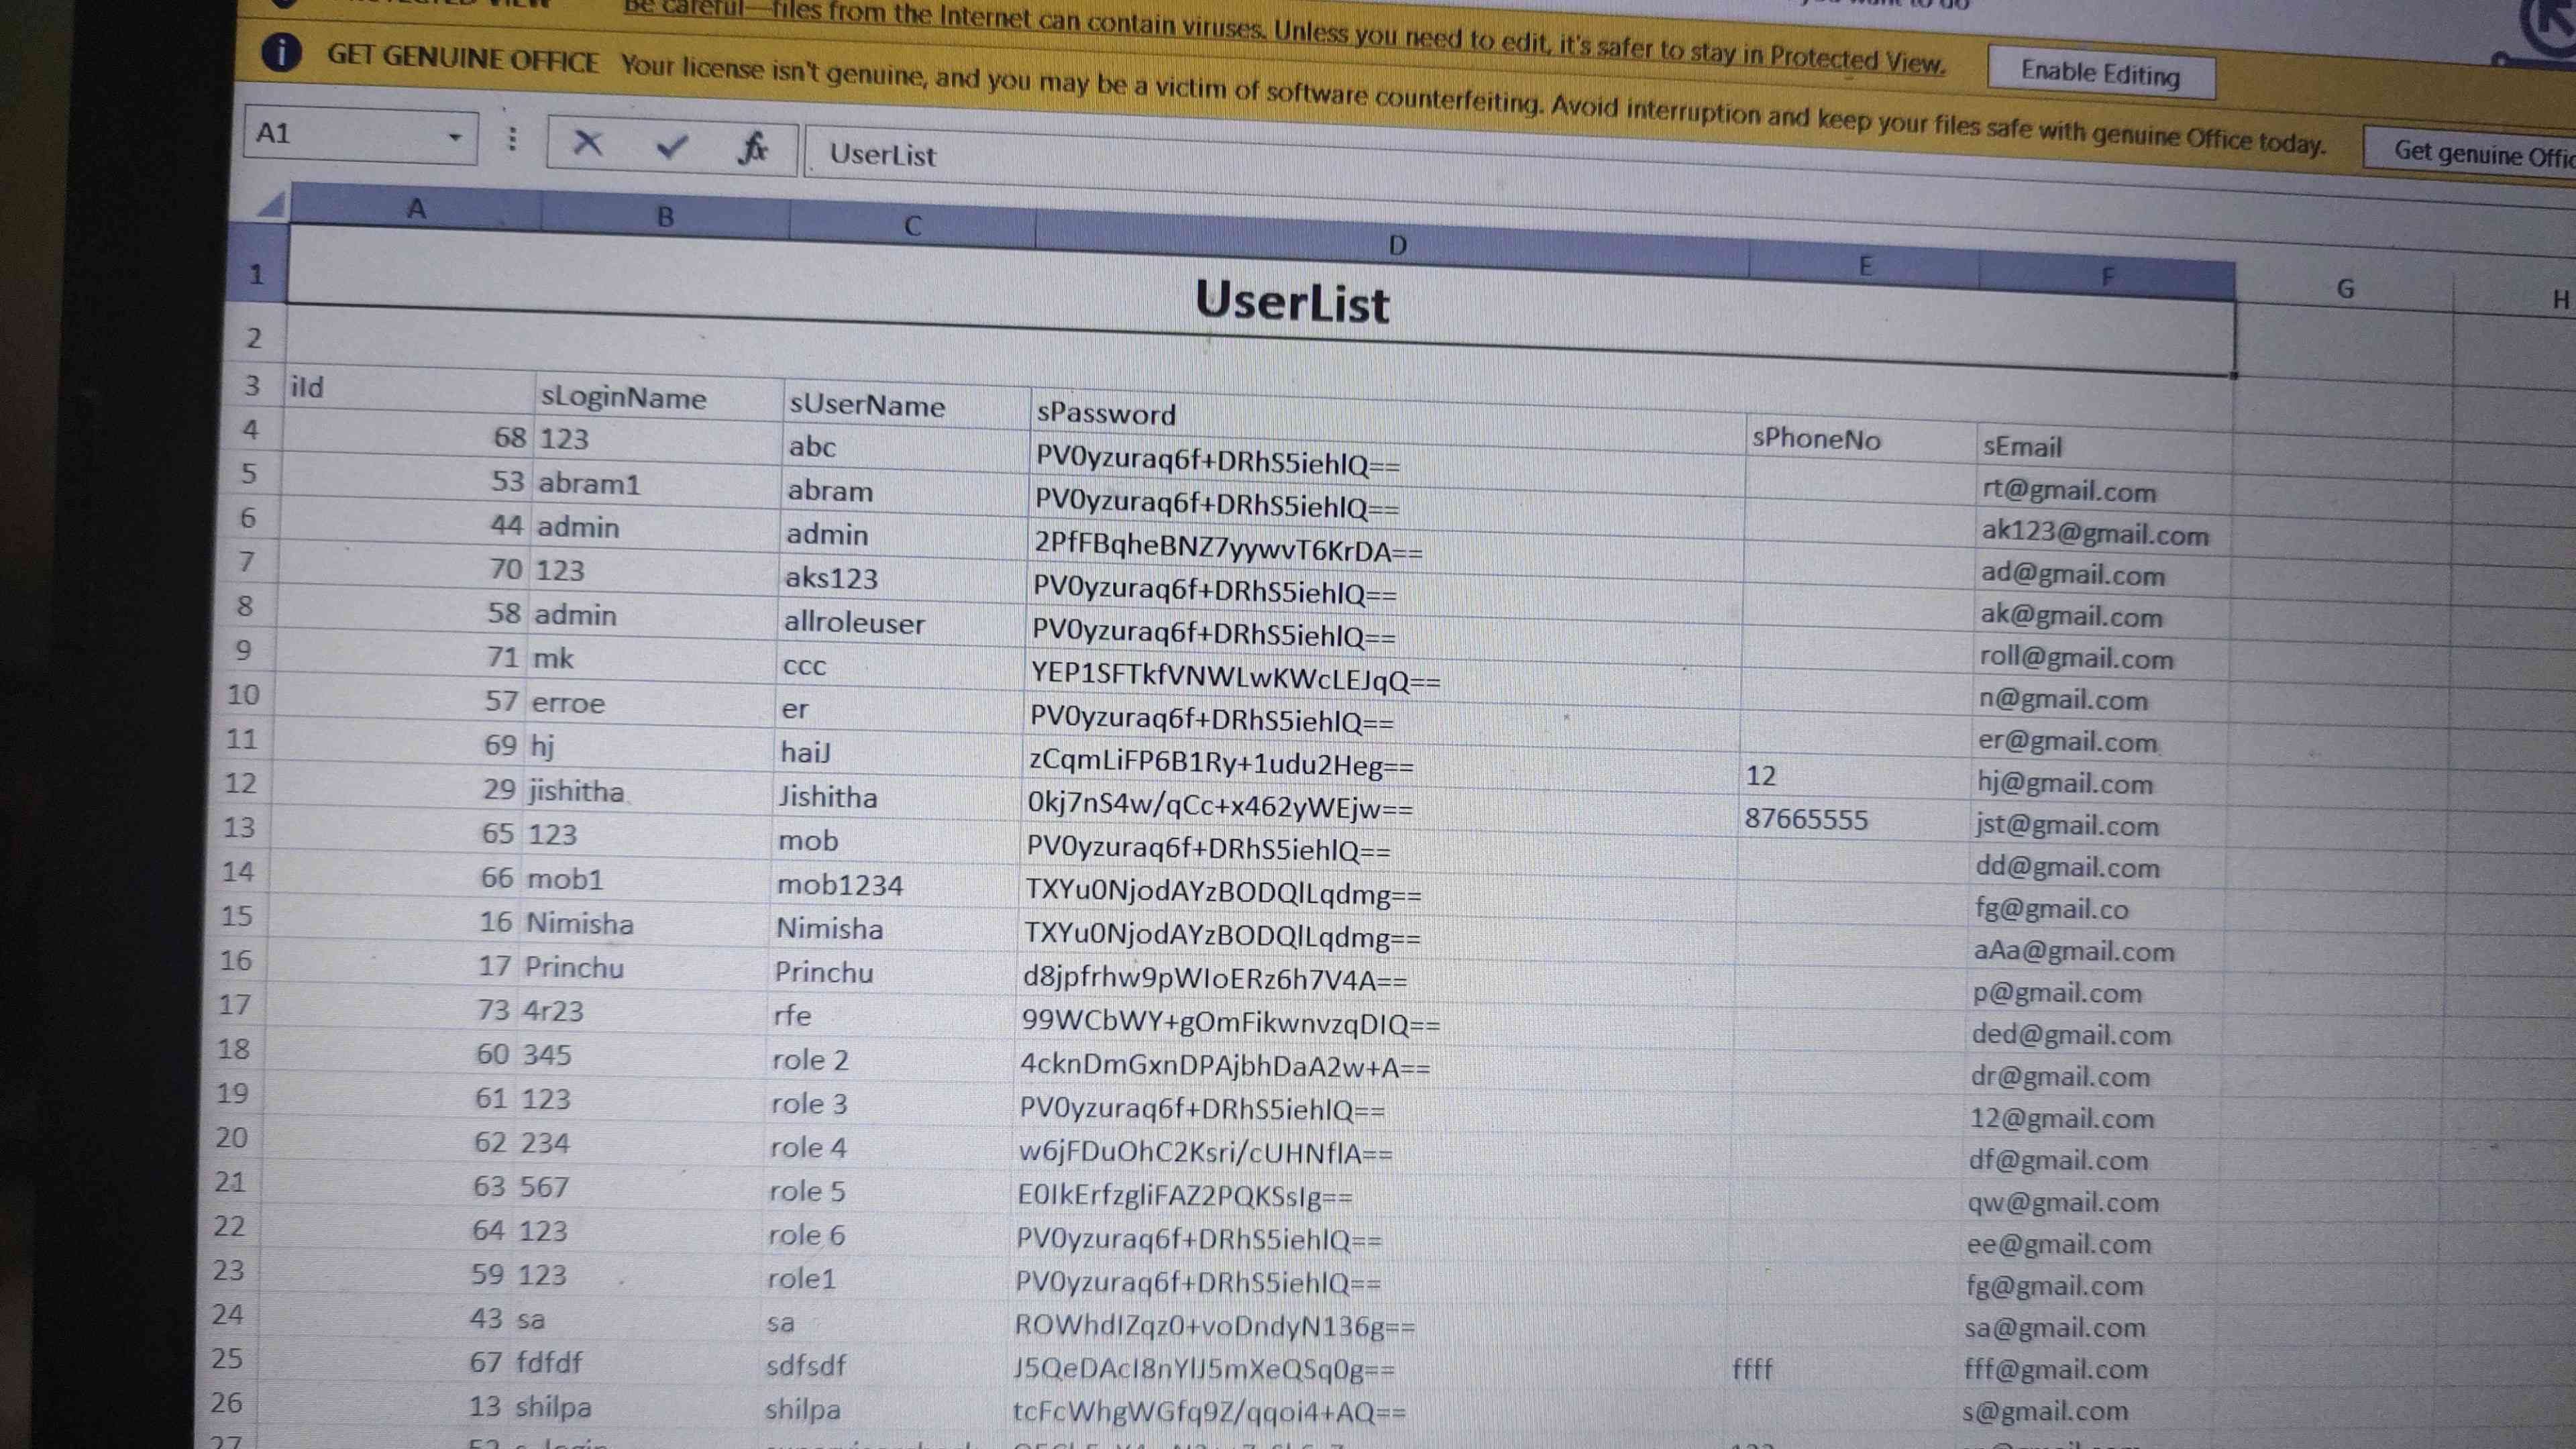Click the info icon beside Get Genuine Office
Screen dimensions: 2576x1449
281,52
